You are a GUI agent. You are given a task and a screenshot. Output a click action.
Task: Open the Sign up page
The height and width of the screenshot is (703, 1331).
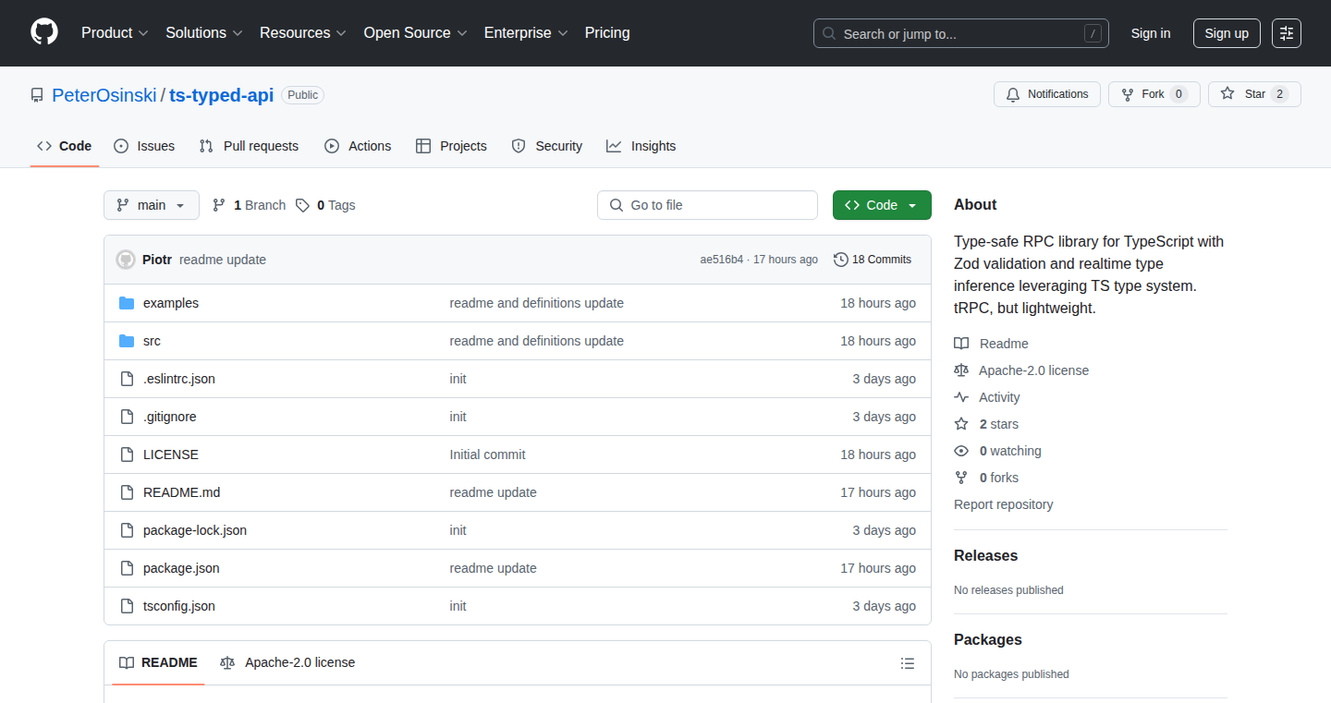click(x=1227, y=33)
